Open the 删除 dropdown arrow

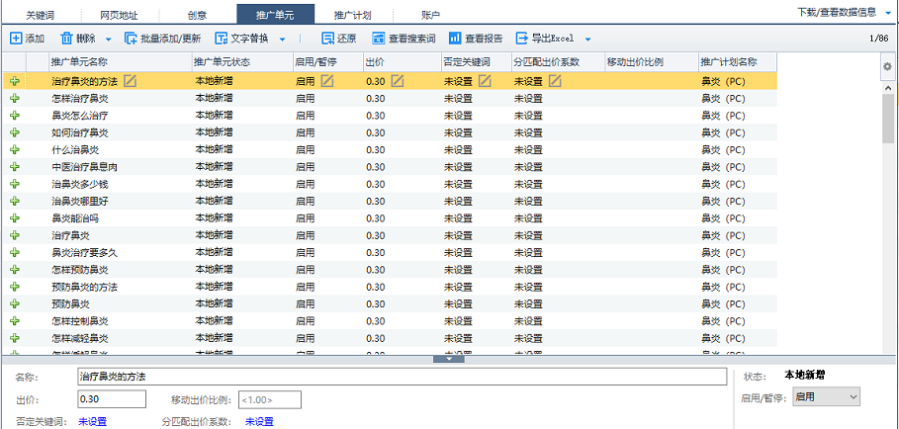coord(109,40)
